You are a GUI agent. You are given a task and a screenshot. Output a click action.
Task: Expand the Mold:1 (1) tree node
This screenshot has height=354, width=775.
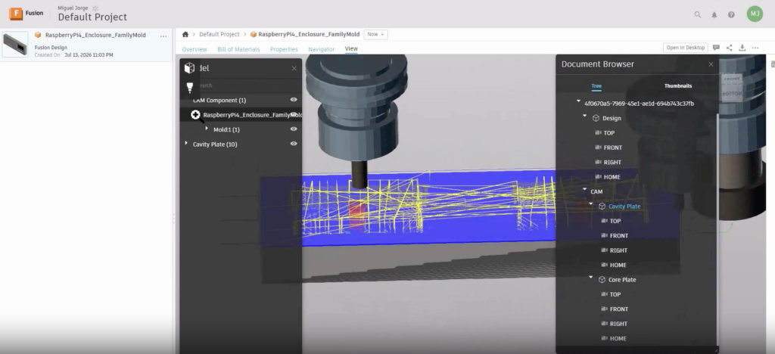(x=207, y=129)
